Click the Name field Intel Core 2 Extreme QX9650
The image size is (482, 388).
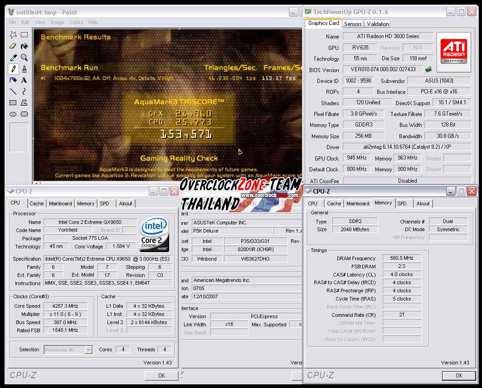90,222
